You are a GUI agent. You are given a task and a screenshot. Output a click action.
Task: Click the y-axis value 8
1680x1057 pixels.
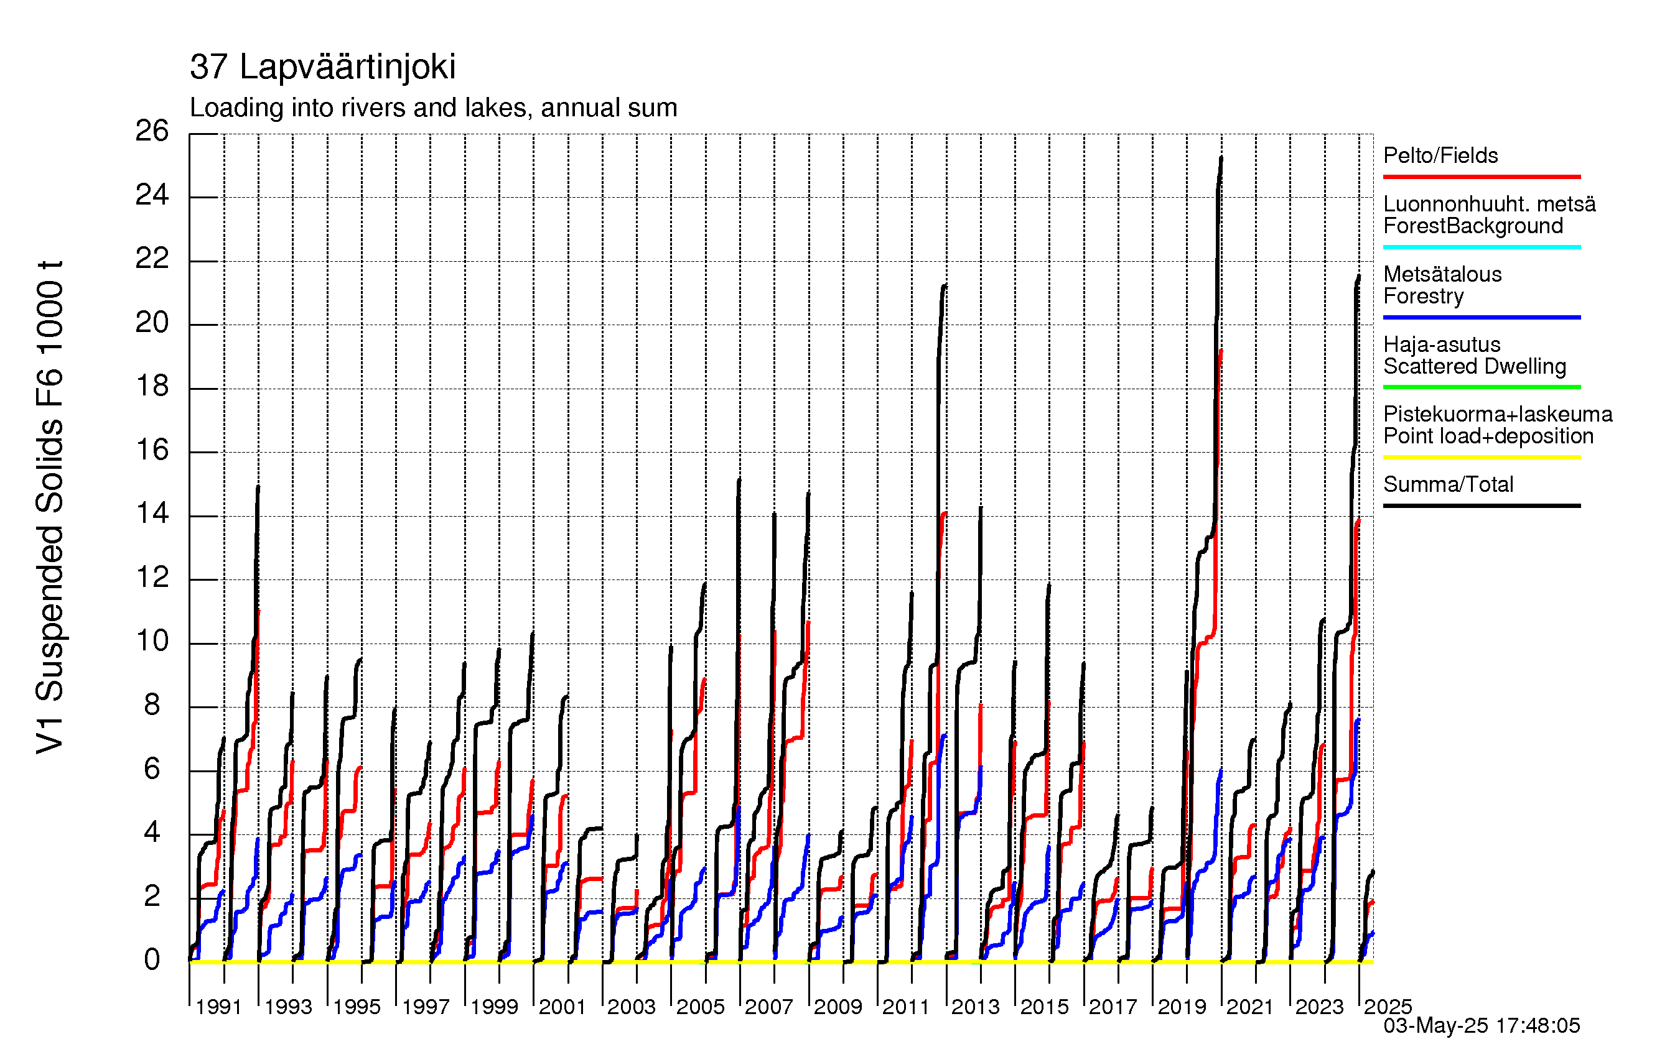[x=152, y=706]
